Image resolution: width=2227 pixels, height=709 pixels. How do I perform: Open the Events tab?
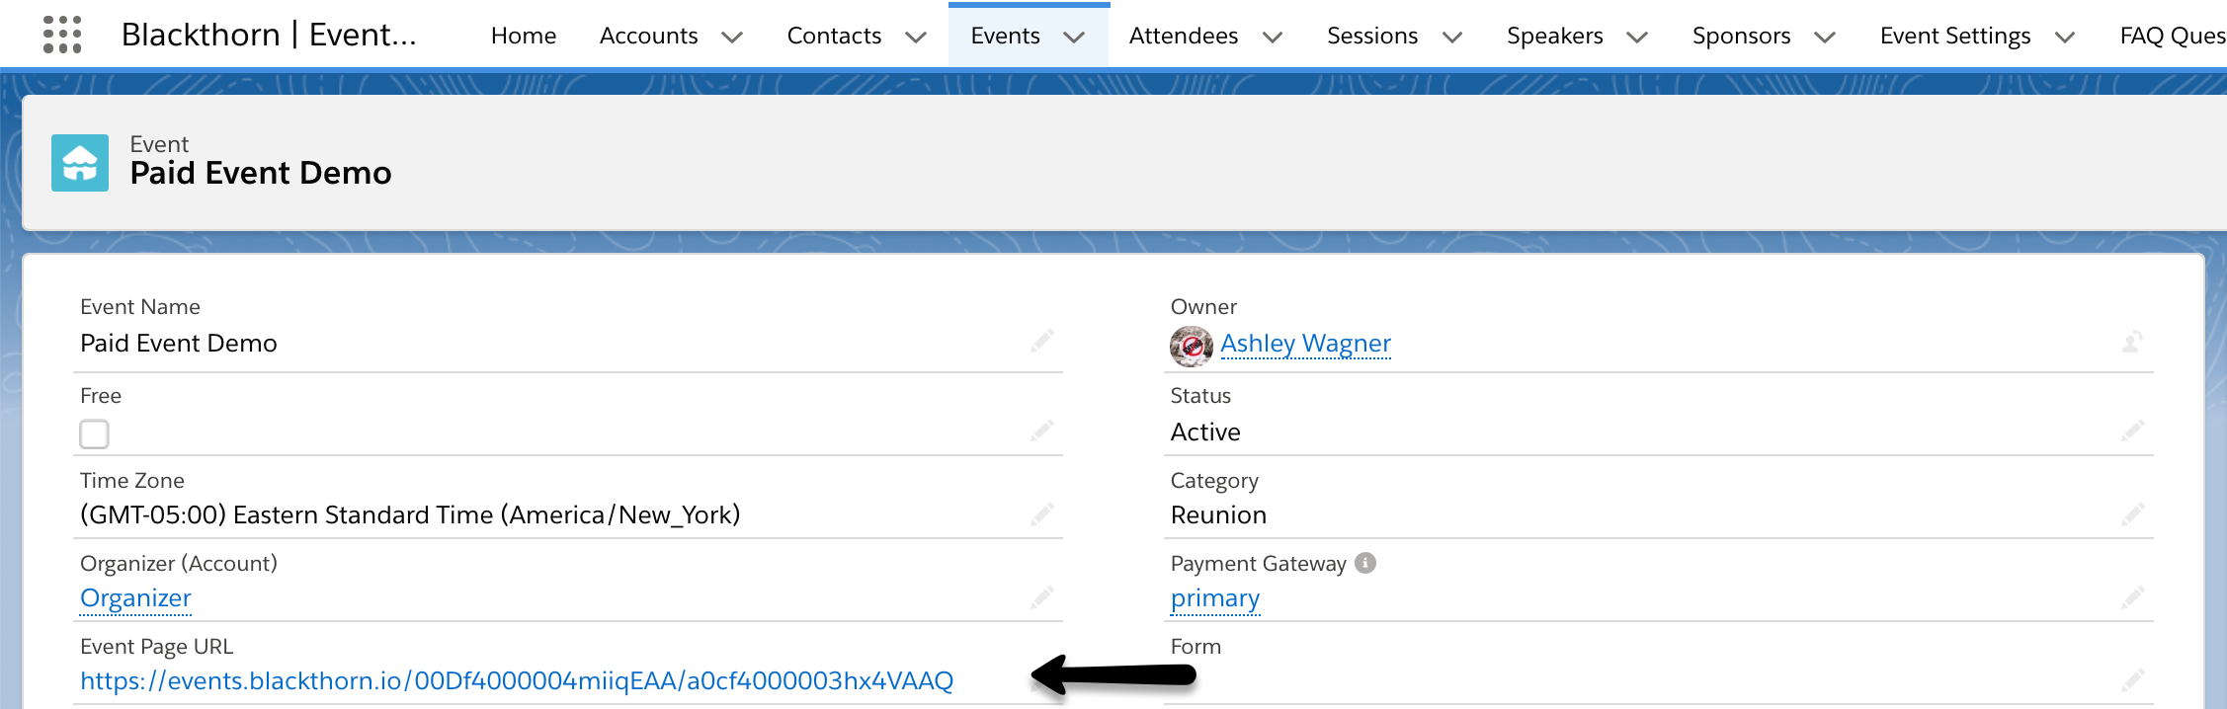point(1005,36)
